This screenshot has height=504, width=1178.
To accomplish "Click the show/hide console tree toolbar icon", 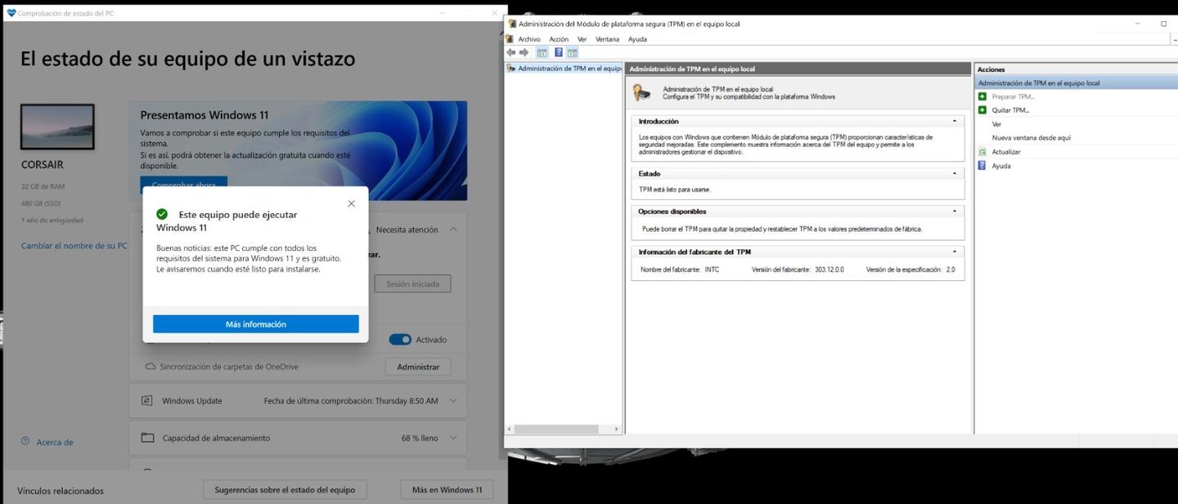I will tap(542, 52).
